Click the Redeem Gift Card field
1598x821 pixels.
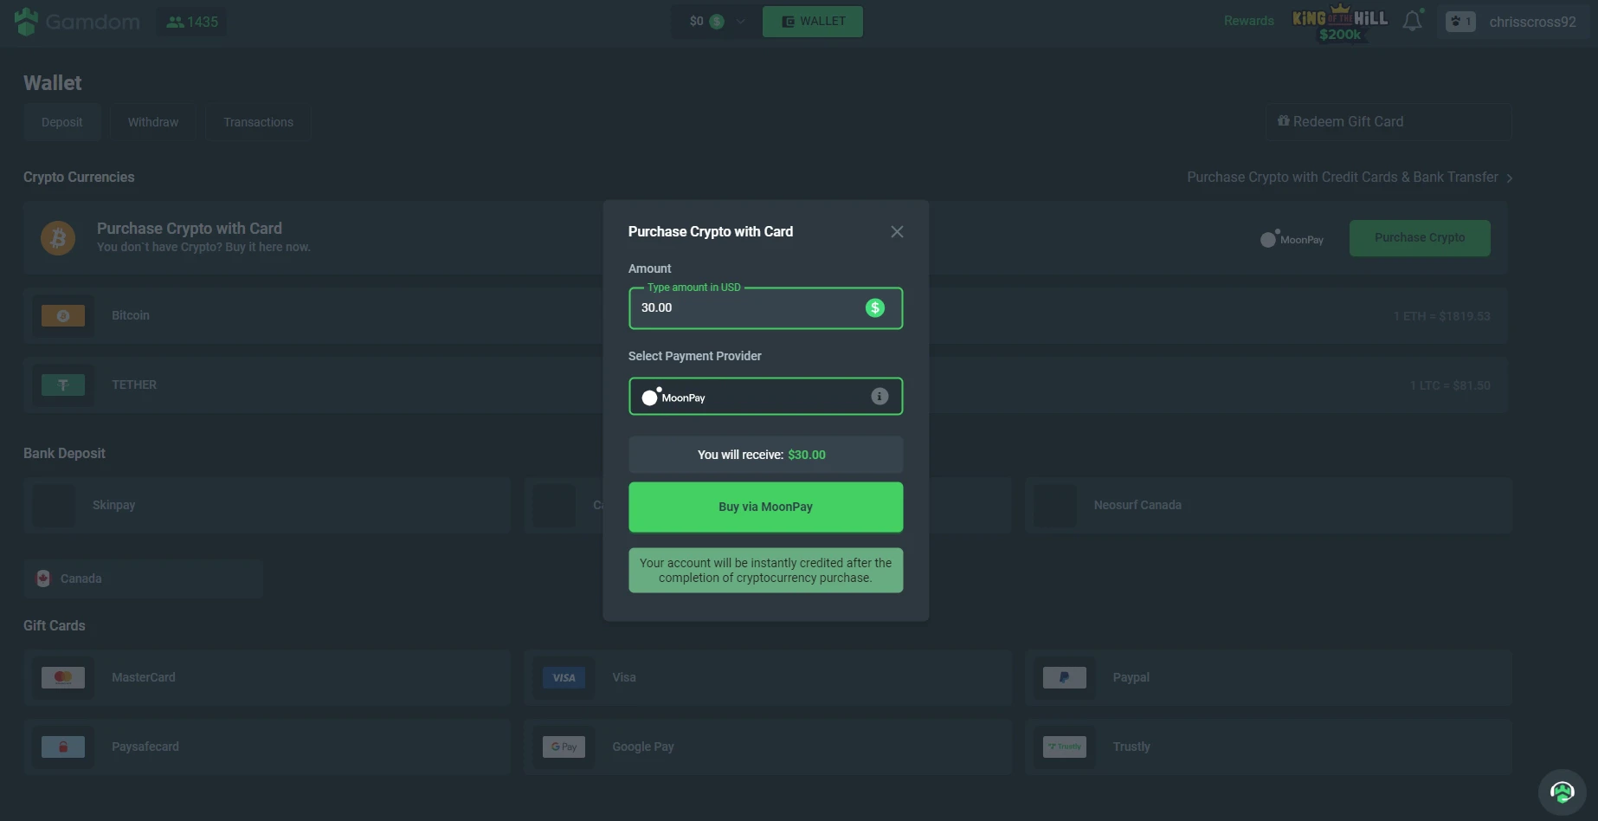(x=1389, y=122)
